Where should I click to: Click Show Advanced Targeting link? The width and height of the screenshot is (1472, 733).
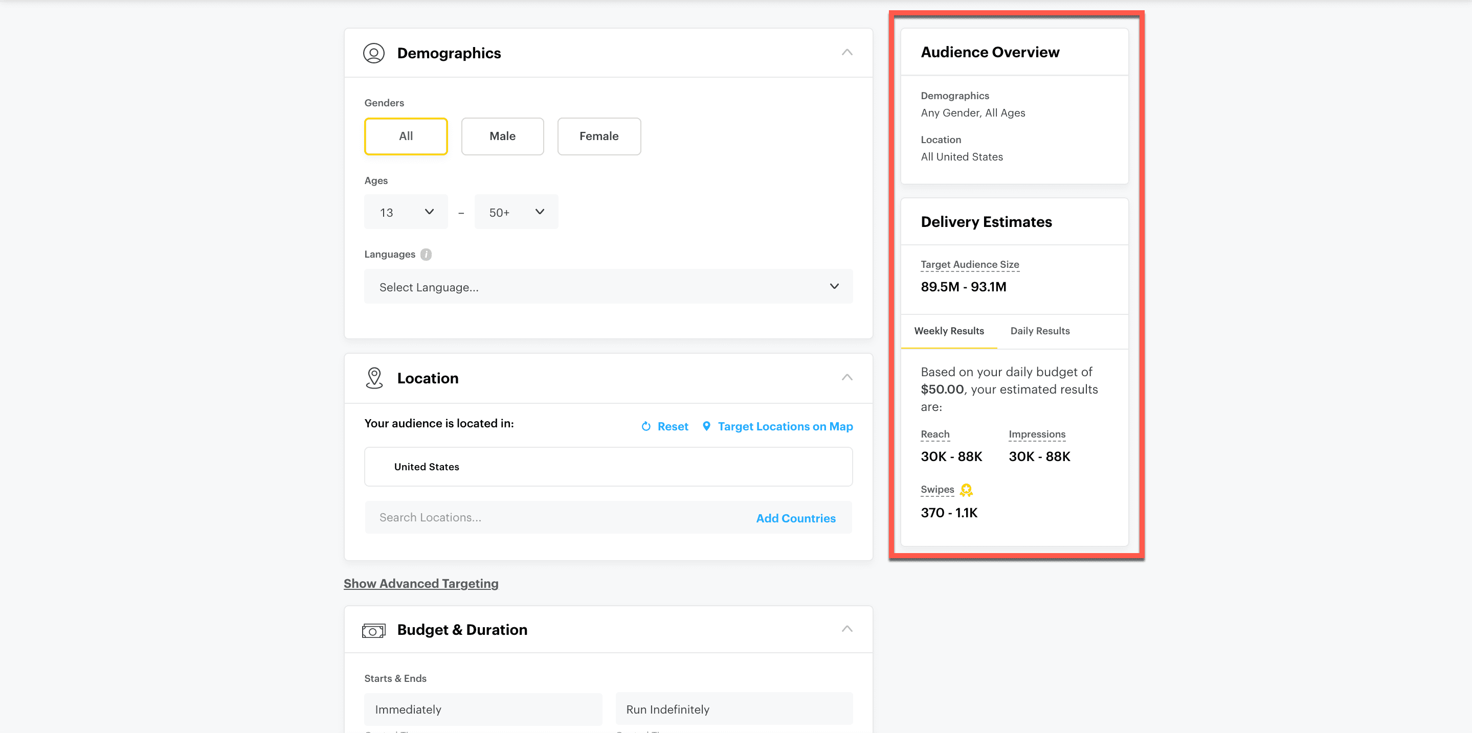420,583
